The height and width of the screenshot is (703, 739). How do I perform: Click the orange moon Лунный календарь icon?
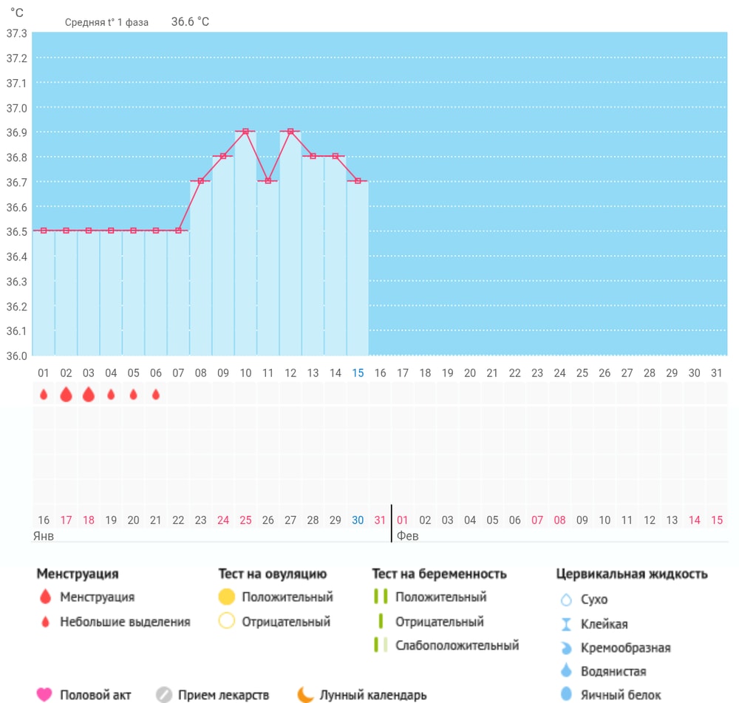(305, 695)
